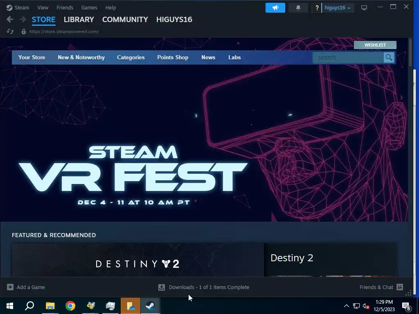Open New & Noteworthy menu
This screenshot has width=419, height=314.
[x=81, y=57]
